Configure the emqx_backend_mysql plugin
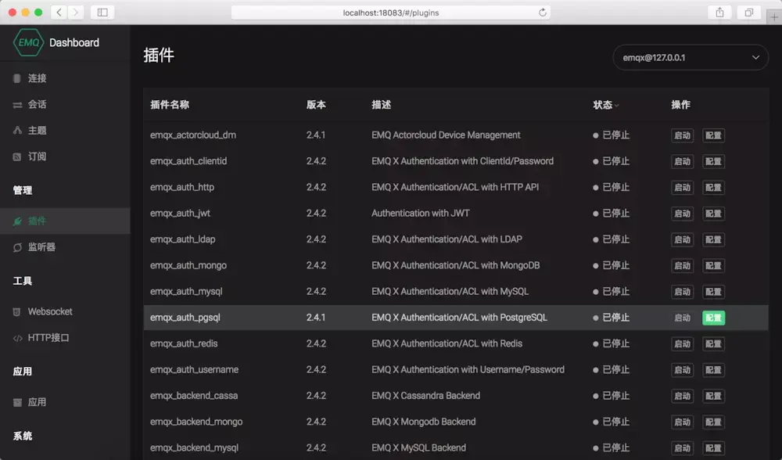782x460 pixels. click(713, 448)
